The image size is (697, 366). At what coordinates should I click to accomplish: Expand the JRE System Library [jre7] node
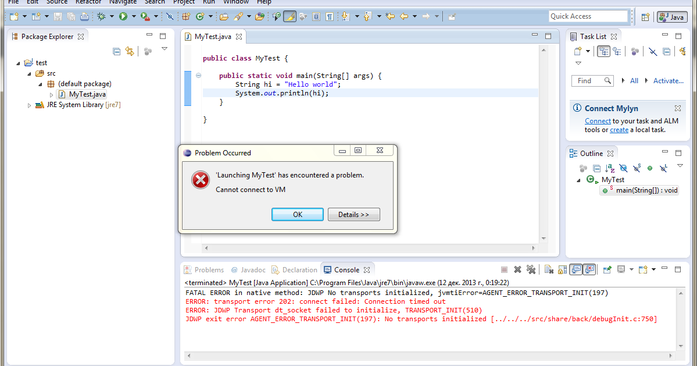coord(28,104)
